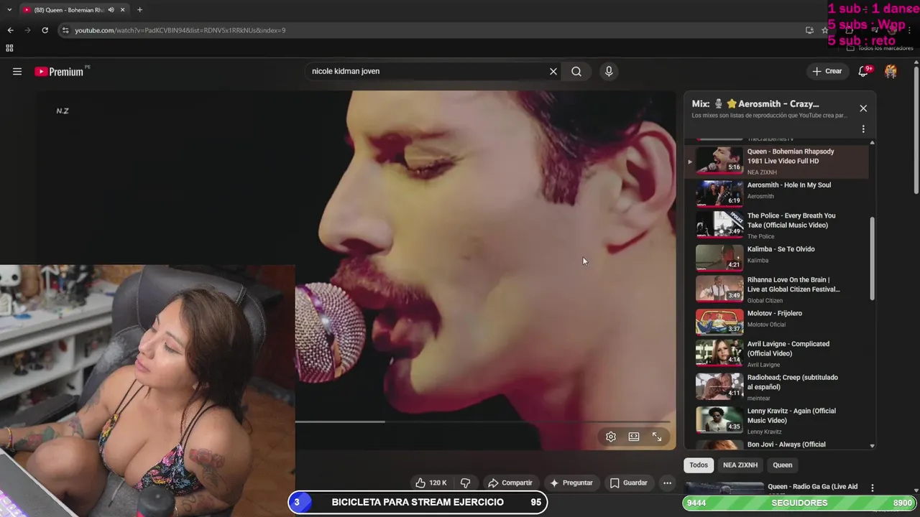Click the page scrollbar on right edge
Viewport: 920px width, 517px height.
[x=916, y=129]
